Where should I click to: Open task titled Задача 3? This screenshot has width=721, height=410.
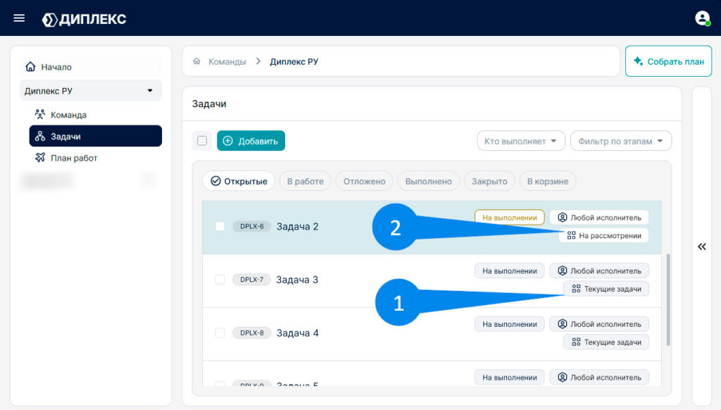coord(297,279)
